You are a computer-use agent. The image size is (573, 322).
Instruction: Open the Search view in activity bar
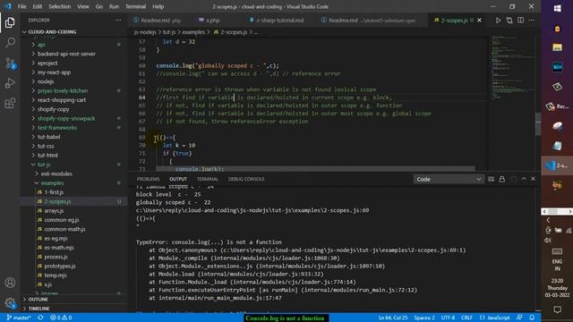[x=10, y=43]
